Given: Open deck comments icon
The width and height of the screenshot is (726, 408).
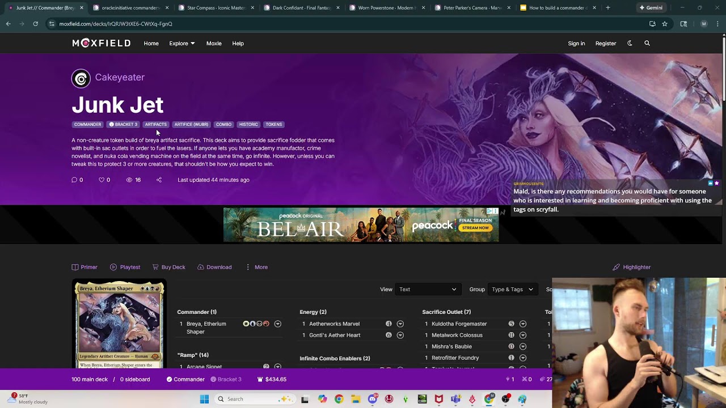Looking at the screenshot, I should pyautogui.click(x=74, y=180).
